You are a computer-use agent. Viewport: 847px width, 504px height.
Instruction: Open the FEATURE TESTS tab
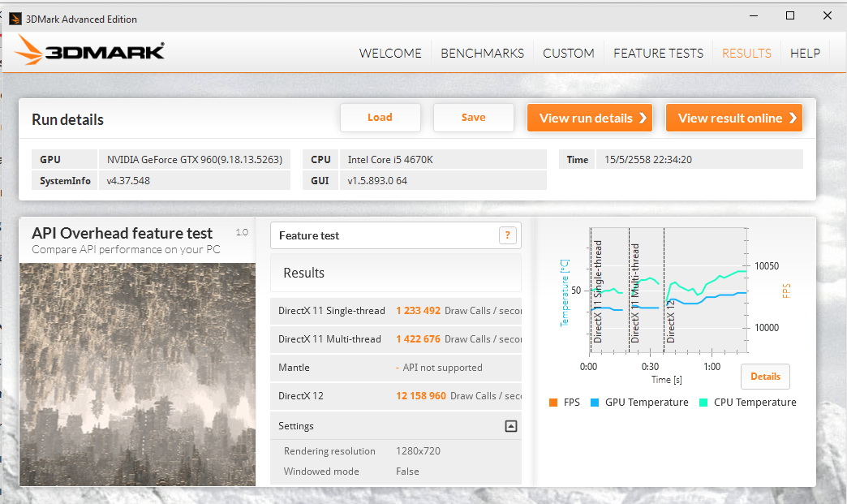(658, 54)
